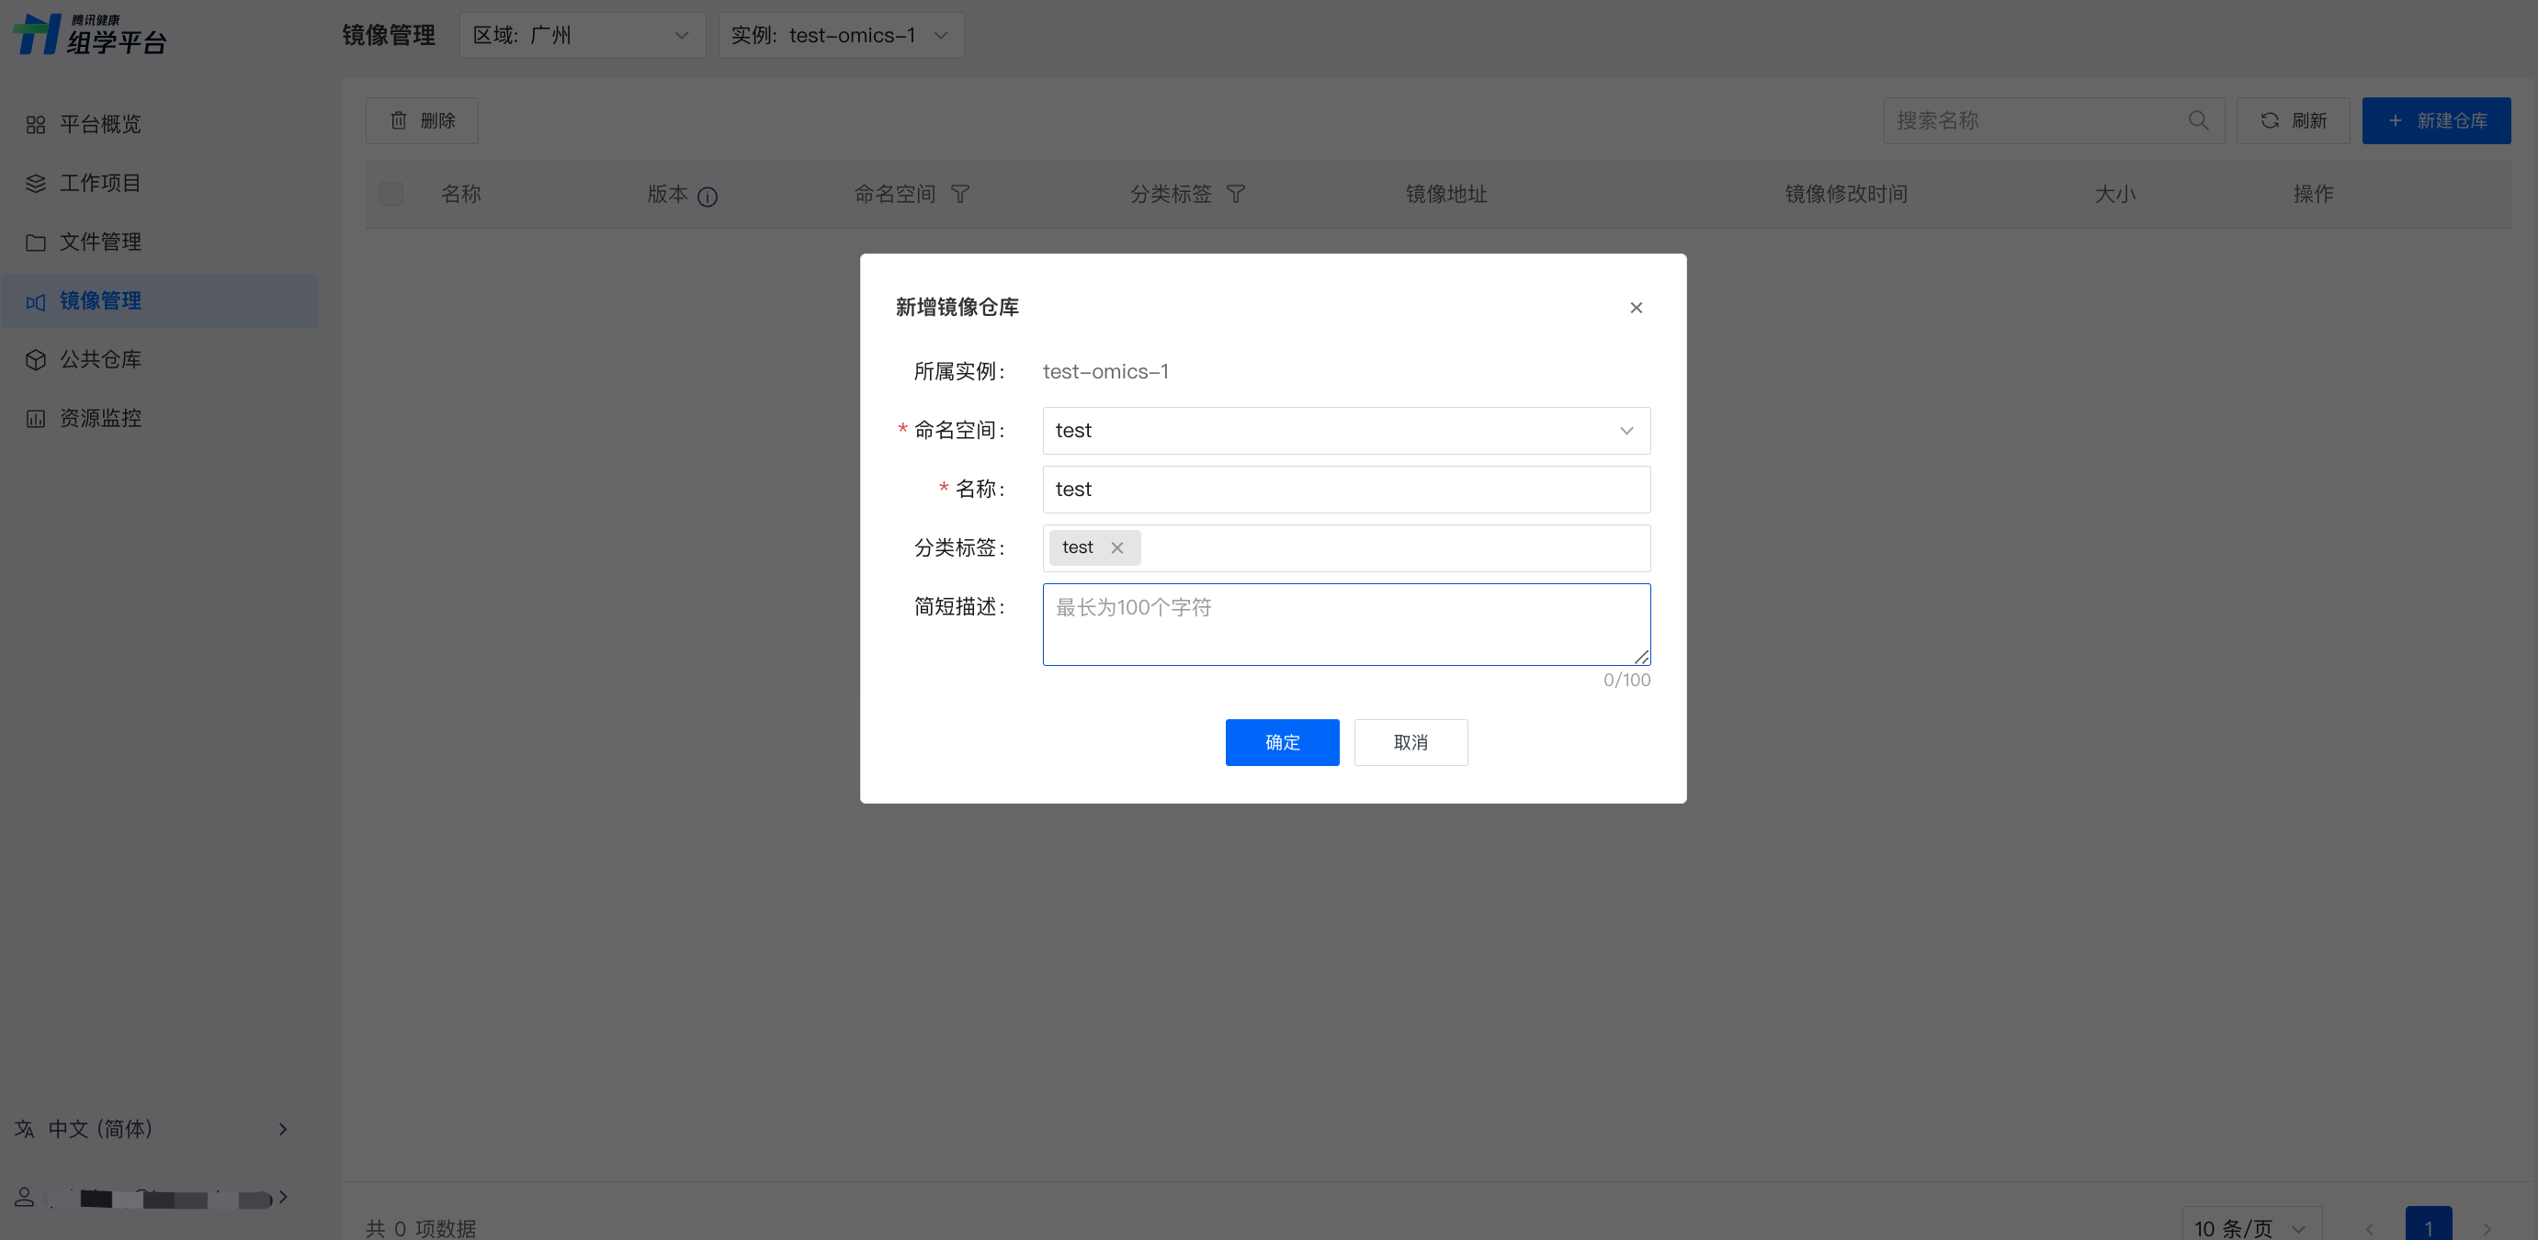Close the 新增镜像仓库 dialog

click(x=1636, y=308)
